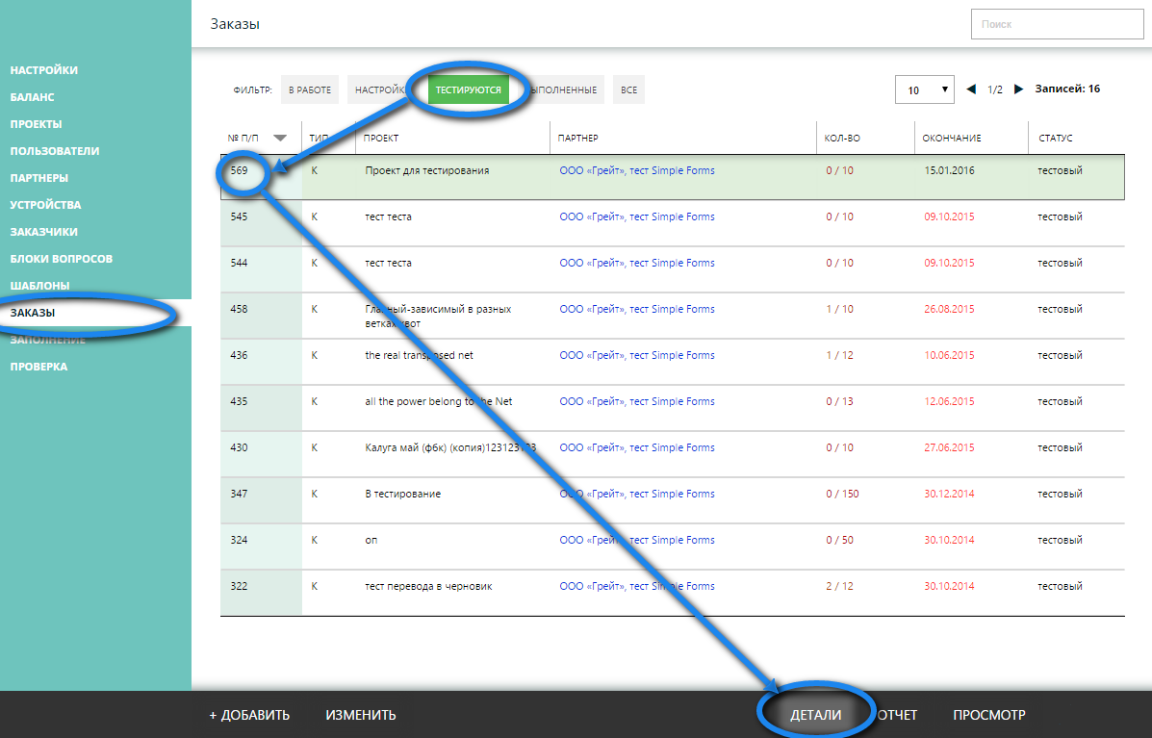Go to next page arrow

[1019, 89]
